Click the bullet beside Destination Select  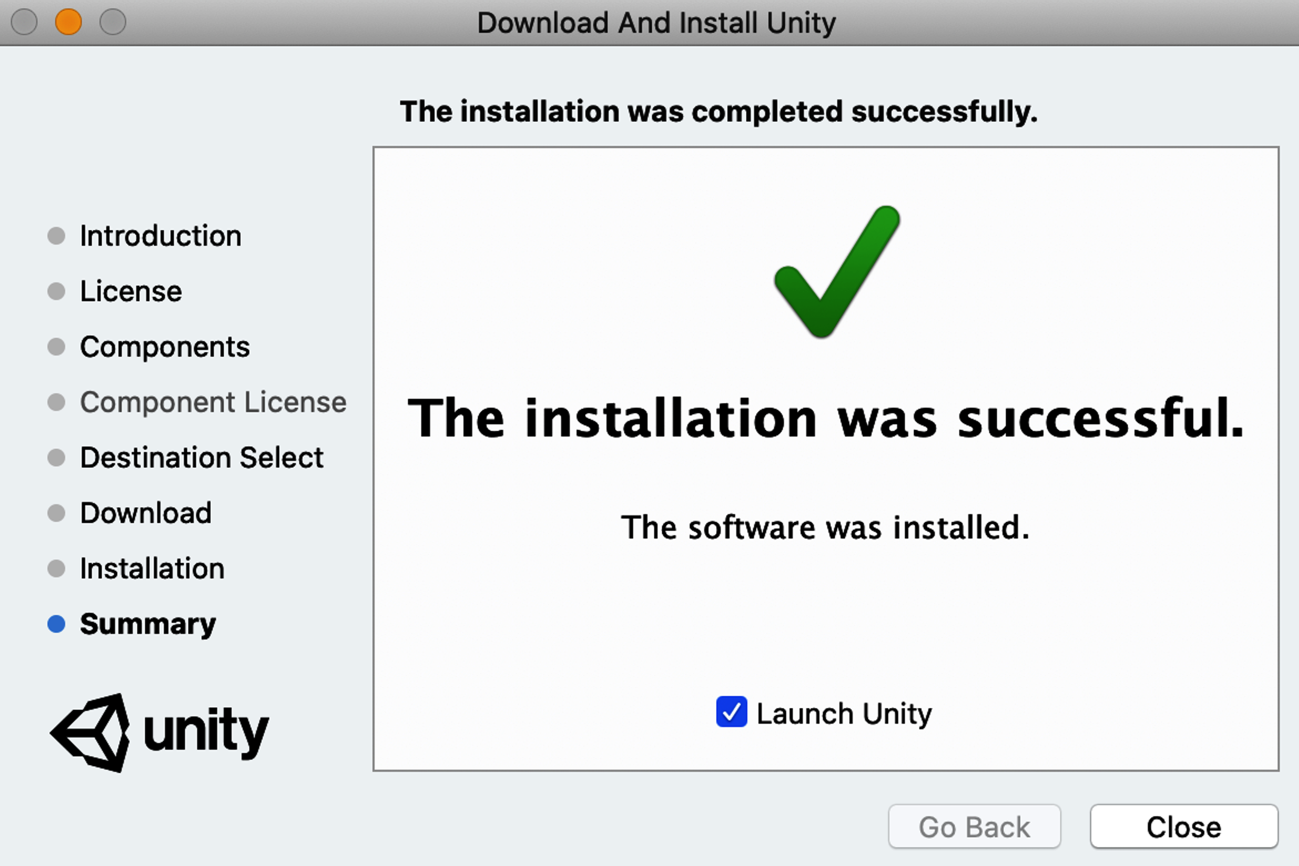click(56, 457)
